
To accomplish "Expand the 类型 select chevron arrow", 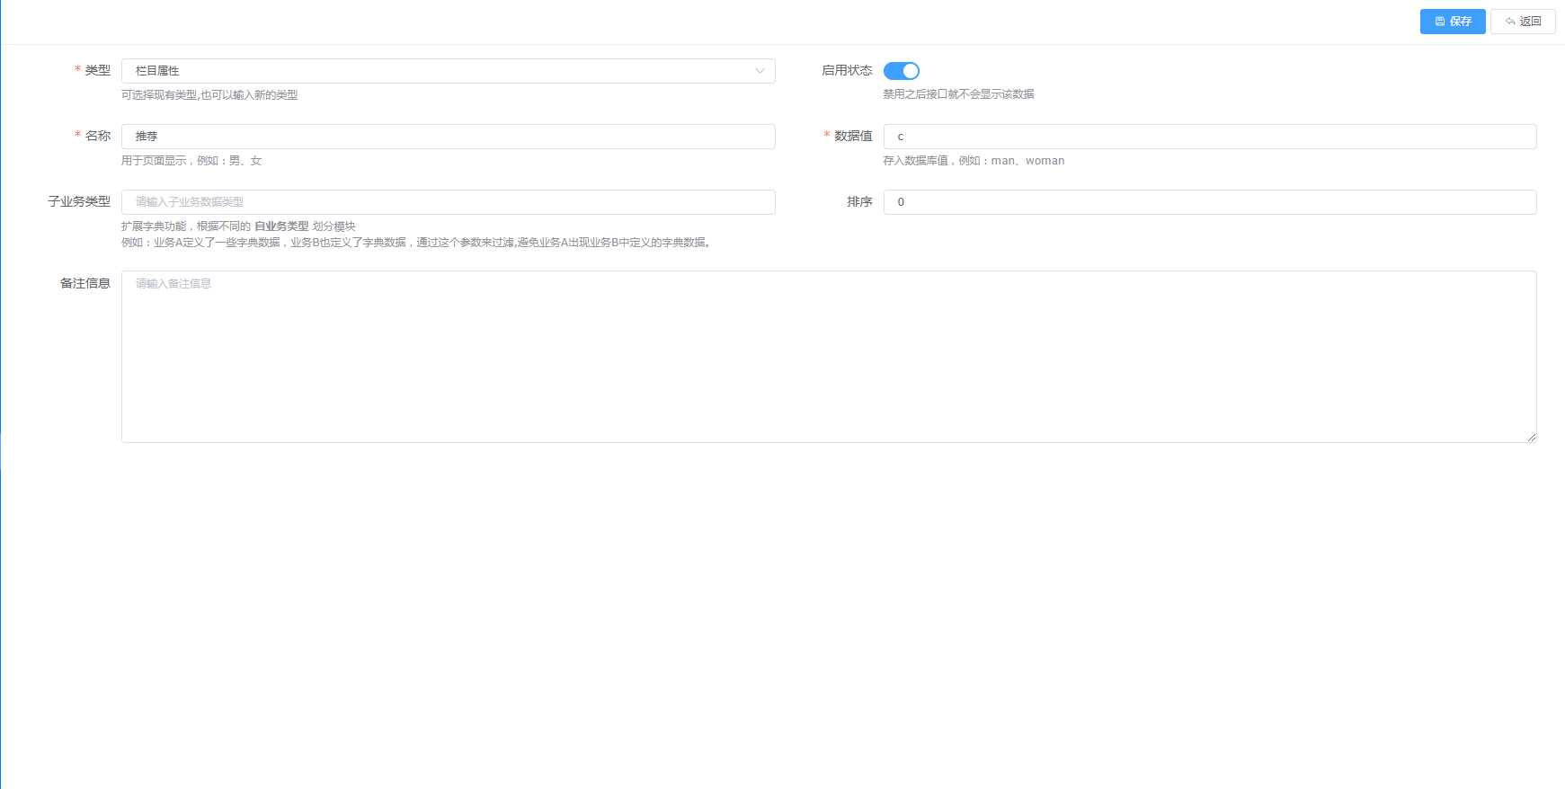I will (x=760, y=71).
